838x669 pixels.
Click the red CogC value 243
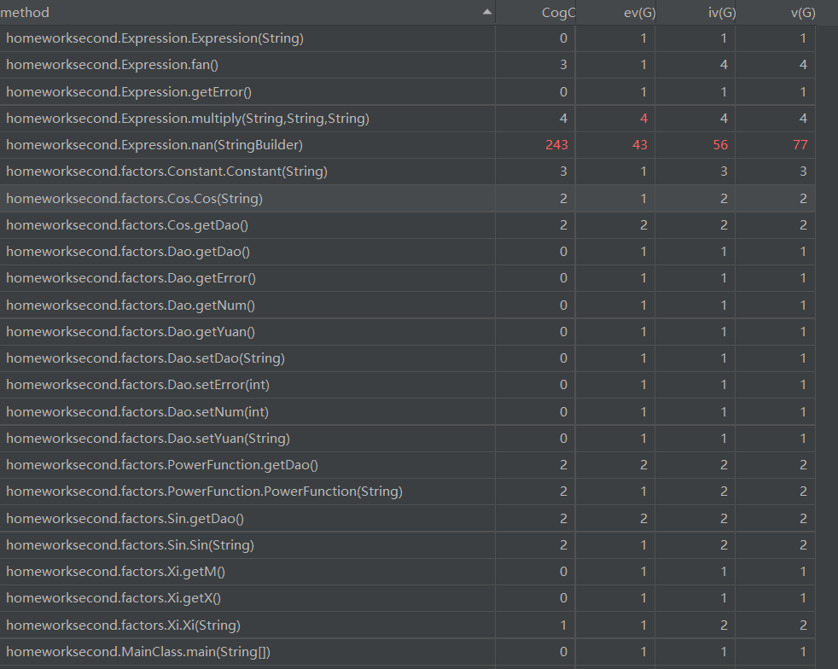(x=556, y=145)
